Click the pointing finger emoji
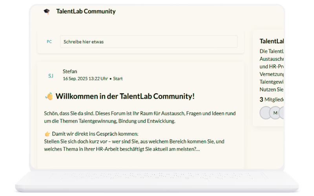 (x=47, y=134)
